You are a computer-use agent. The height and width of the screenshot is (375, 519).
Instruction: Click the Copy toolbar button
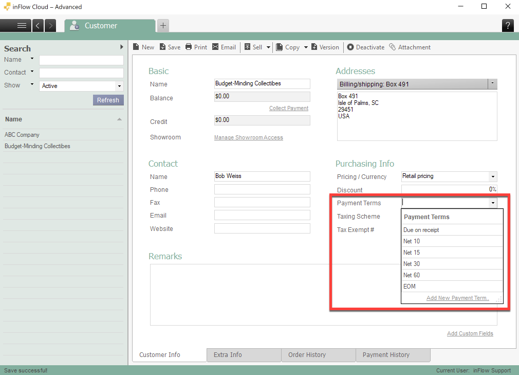click(x=288, y=47)
